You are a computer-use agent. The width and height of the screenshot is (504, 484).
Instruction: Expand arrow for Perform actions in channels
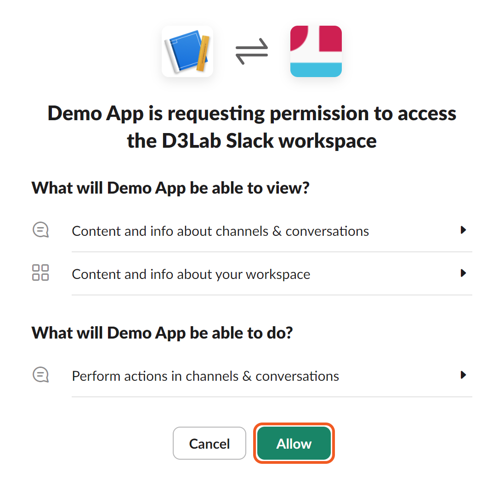tap(463, 375)
